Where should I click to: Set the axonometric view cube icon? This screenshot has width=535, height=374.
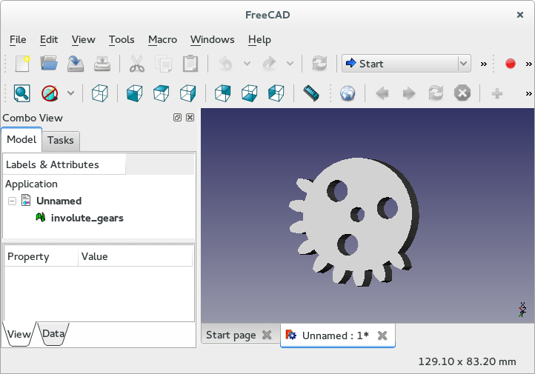point(100,93)
